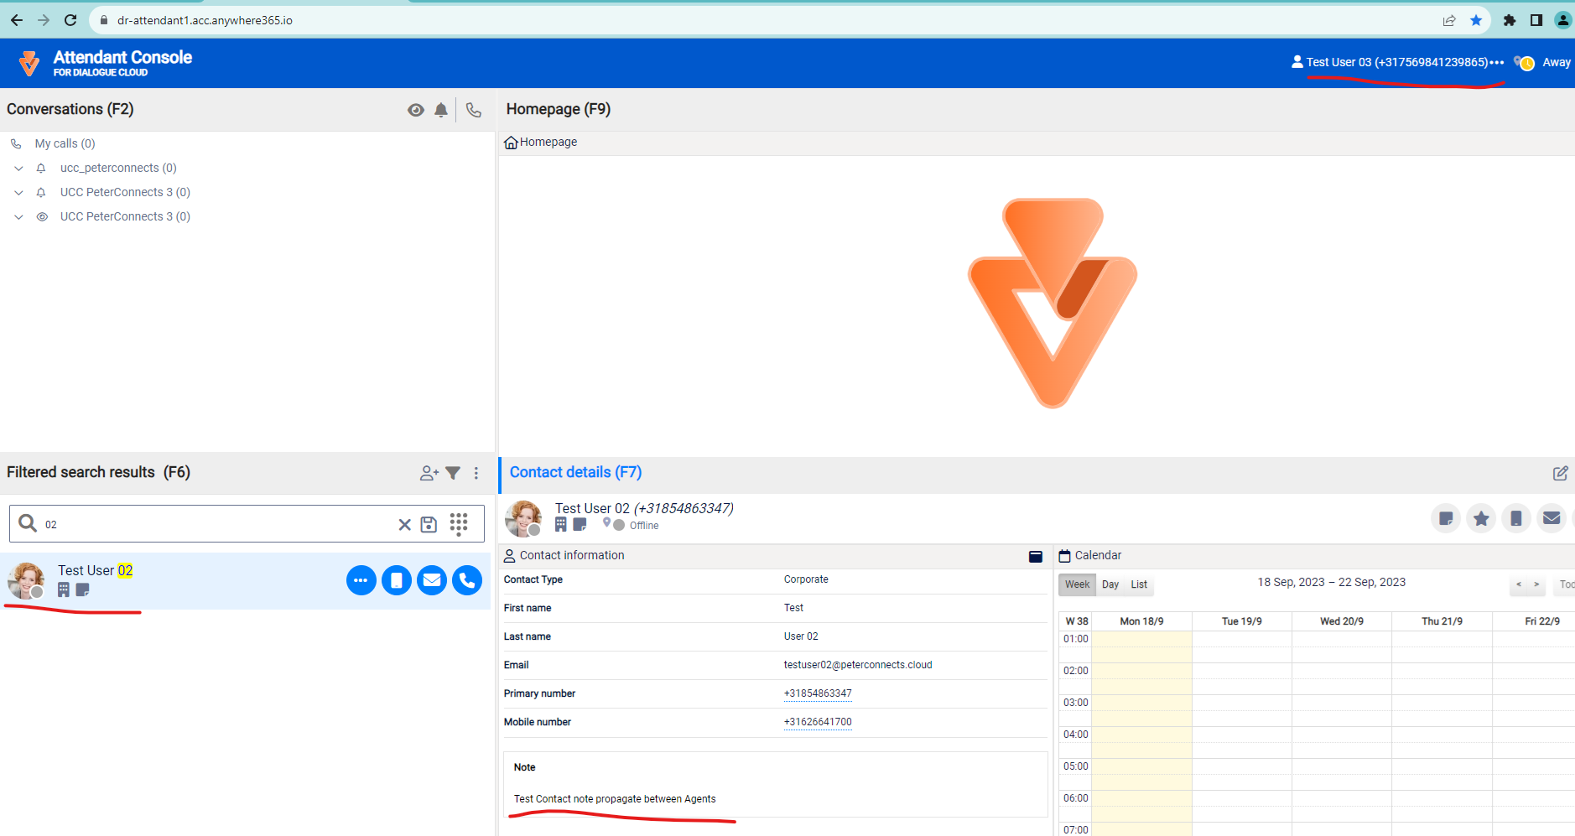This screenshot has height=836, width=1575.
Task: Toggle the bell notifications in Conversations header
Action: [x=441, y=110]
